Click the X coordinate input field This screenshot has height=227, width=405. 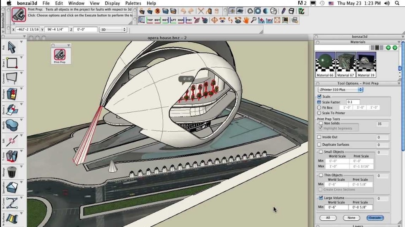point(28,29)
